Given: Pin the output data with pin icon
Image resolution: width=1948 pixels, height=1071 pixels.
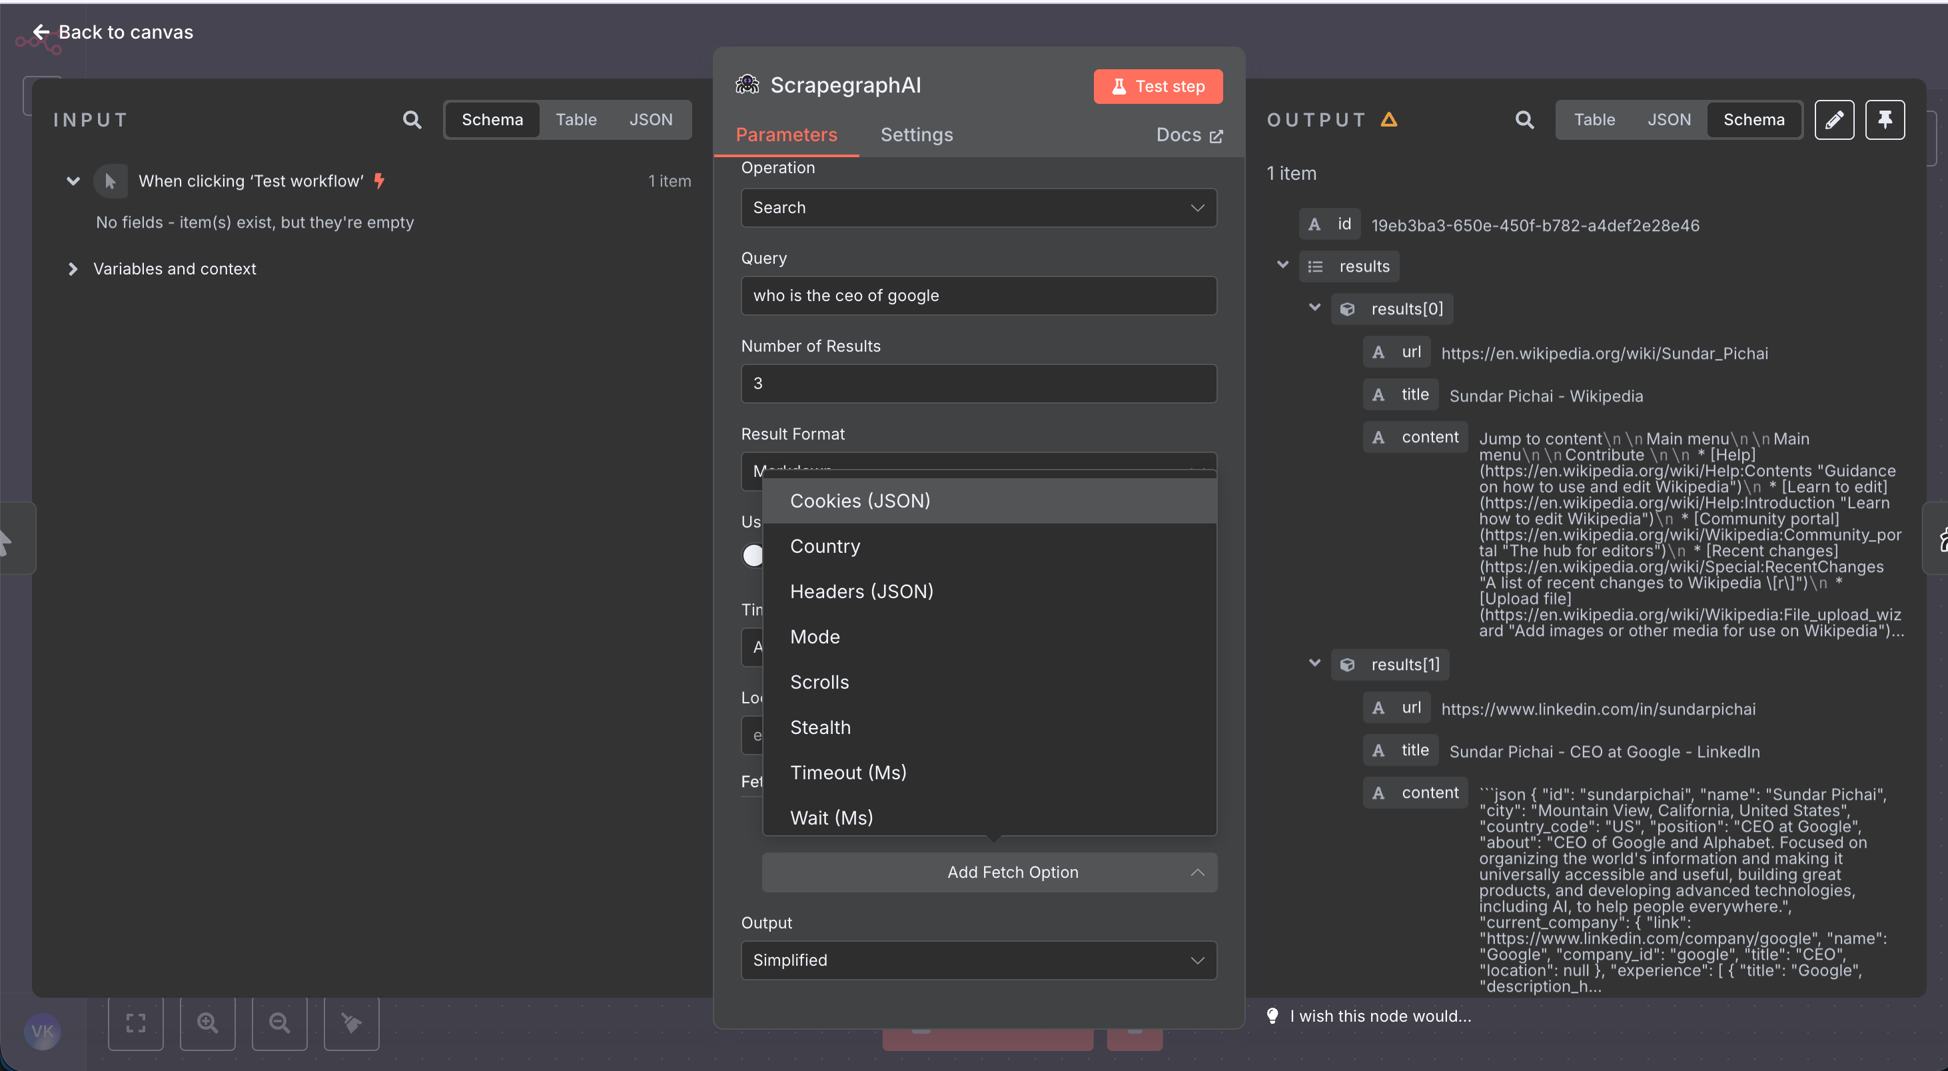Looking at the screenshot, I should (x=1885, y=119).
